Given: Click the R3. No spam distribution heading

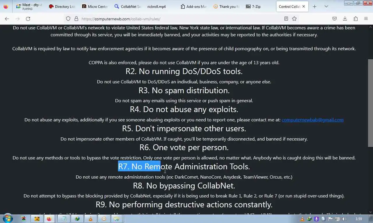Looking at the screenshot, I should (184, 90).
